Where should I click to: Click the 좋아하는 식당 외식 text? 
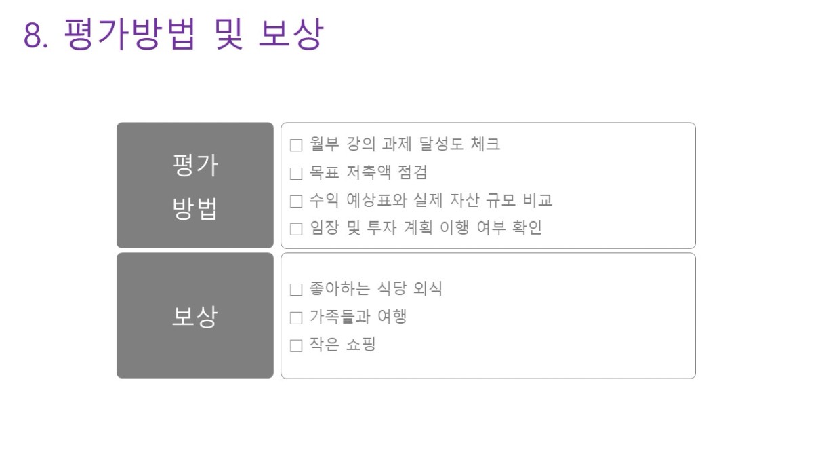(375, 289)
